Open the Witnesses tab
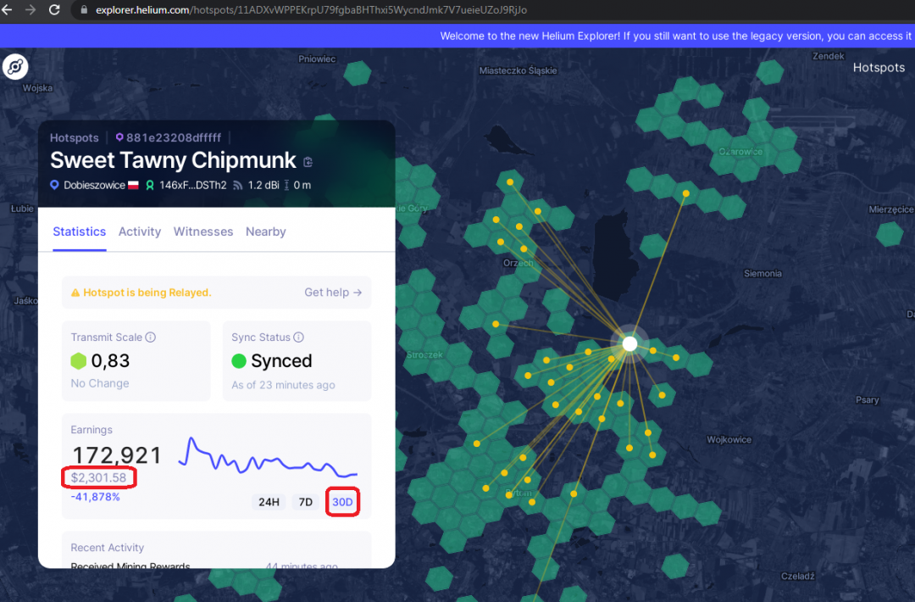Image resolution: width=915 pixels, height=602 pixels. tap(203, 231)
